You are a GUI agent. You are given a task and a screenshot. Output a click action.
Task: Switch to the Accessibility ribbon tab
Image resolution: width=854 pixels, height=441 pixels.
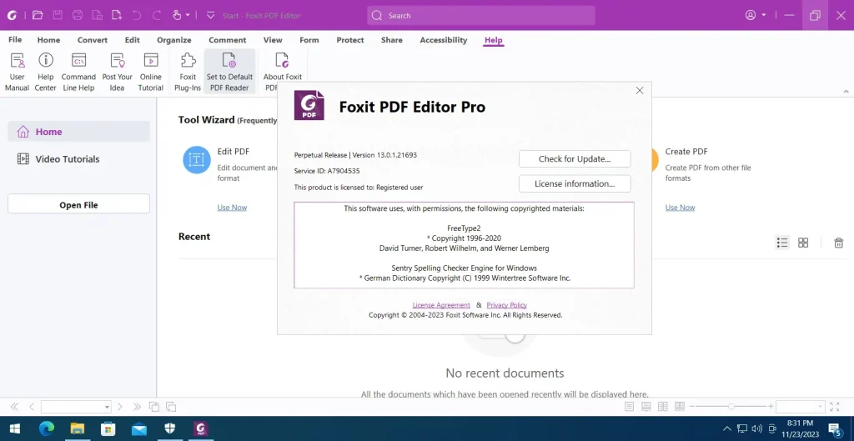[444, 40]
